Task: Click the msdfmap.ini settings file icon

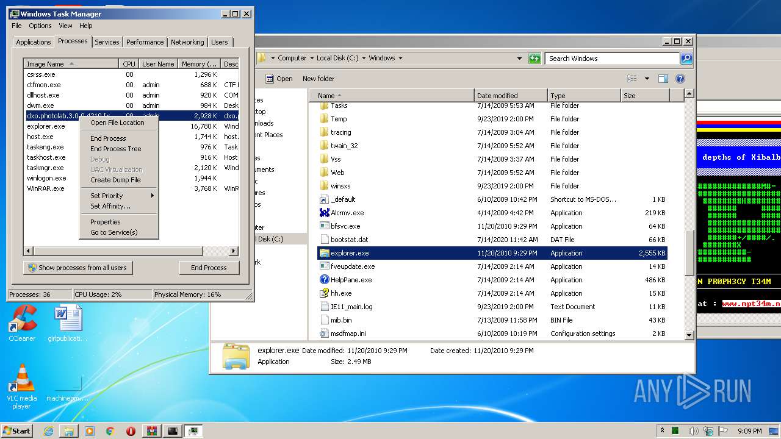Action: click(x=325, y=334)
